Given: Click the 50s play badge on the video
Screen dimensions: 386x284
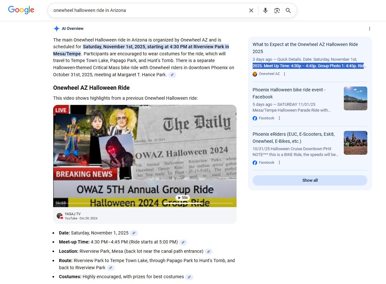Looking at the screenshot, I should click(x=183, y=197).
